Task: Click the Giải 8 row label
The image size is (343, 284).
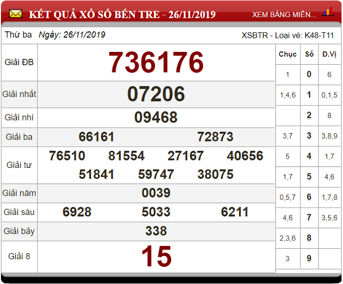Action: [19, 256]
